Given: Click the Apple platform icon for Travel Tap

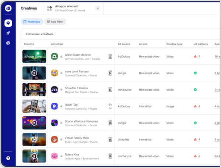Looking at the screenshot, I should tap(61, 106).
